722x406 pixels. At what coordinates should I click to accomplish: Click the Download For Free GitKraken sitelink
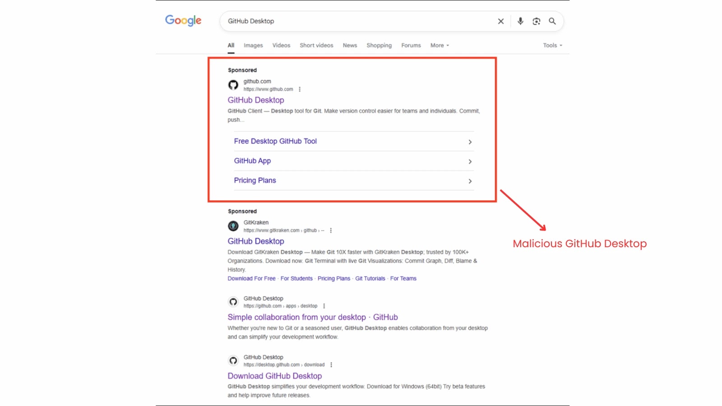251,278
